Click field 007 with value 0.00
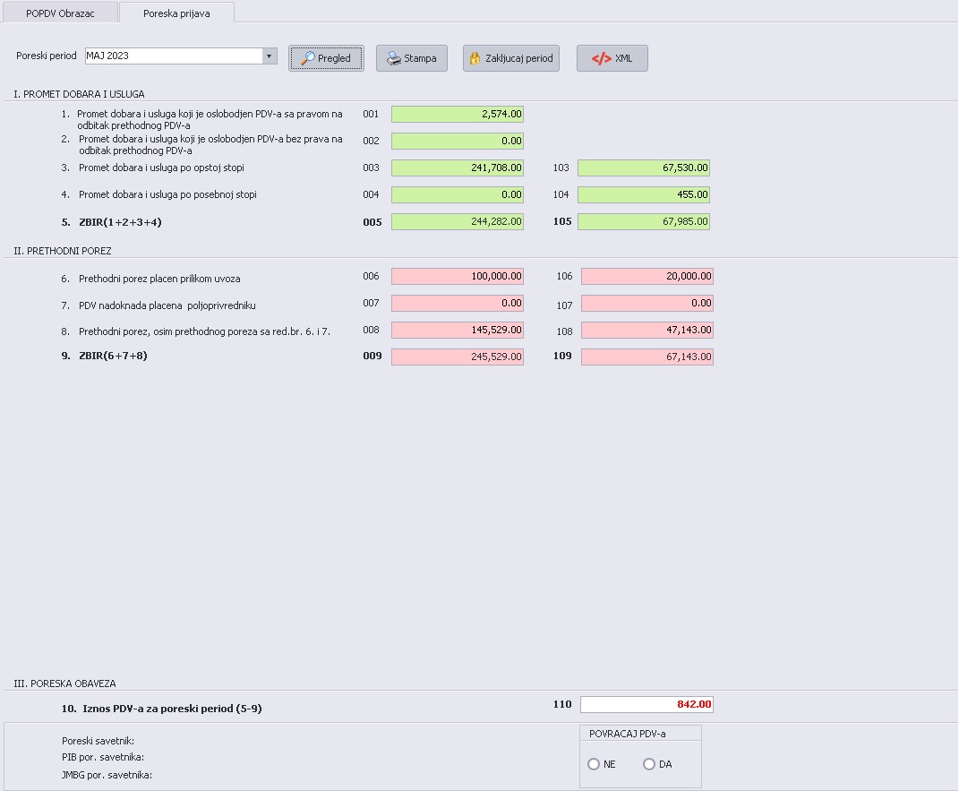 tap(458, 303)
